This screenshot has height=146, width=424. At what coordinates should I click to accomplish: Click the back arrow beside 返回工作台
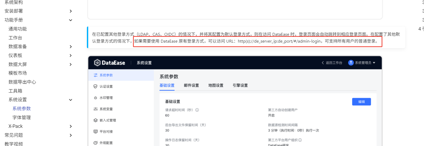click(x=323, y=63)
